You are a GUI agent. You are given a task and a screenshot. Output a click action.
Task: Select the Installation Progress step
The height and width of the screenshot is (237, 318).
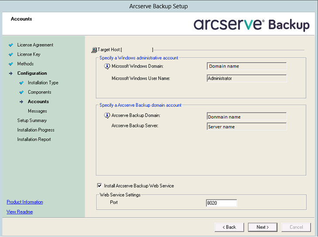pos(36,130)
